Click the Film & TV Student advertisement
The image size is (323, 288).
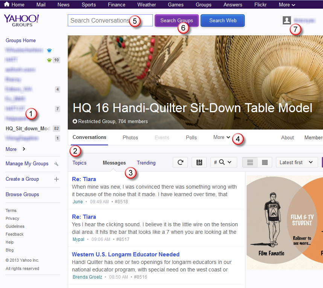coord(285,222)
